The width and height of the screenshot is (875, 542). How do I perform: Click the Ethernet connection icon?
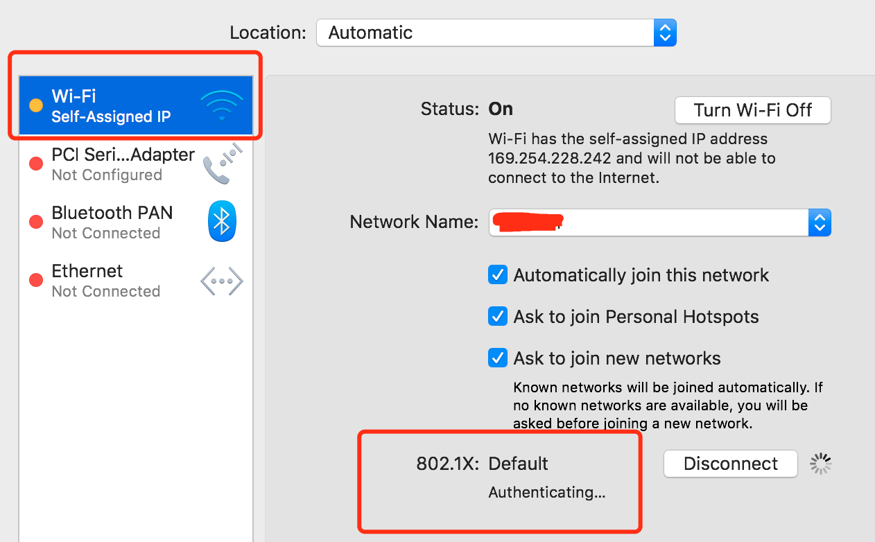click(x=221, y=281)
